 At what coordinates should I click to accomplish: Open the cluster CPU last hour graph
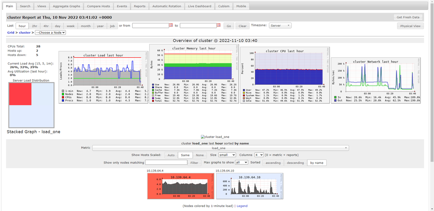pos(284,75)
